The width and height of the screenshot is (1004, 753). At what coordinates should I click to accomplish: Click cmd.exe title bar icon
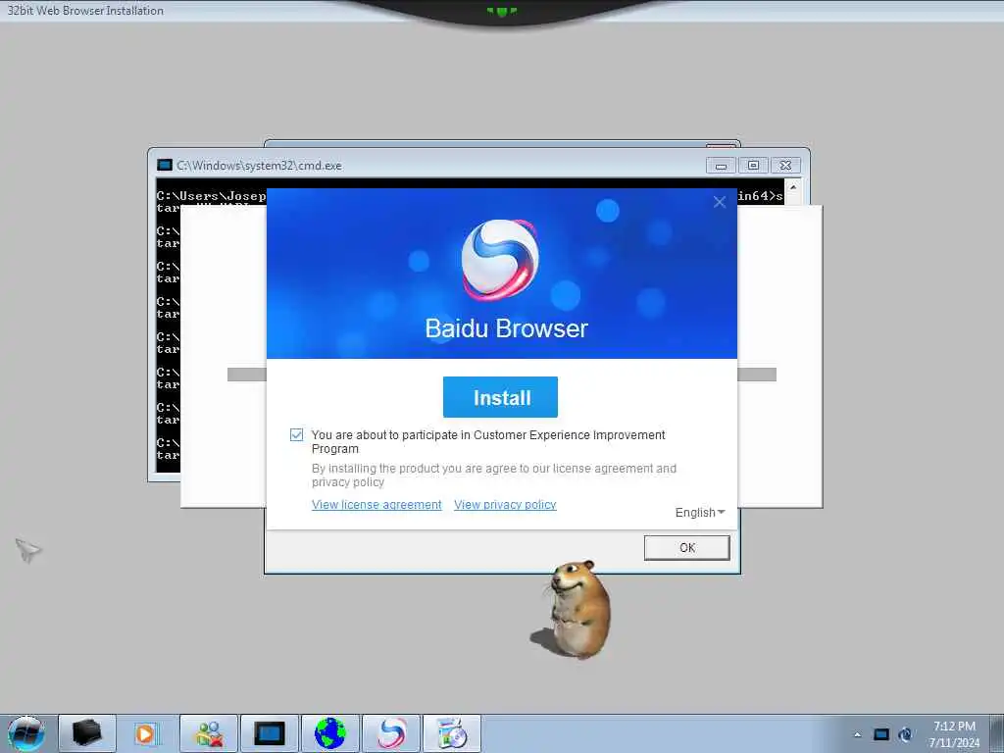[x=165, y=165]
